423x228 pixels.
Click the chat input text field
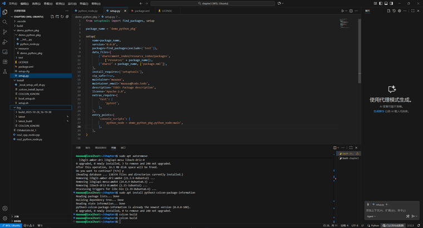392,210
